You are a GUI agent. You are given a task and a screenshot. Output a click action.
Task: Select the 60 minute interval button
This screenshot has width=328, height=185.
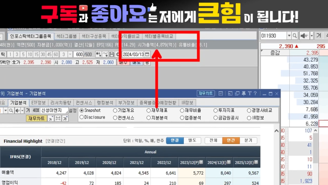pyautogui.click(x=56, y=54)
